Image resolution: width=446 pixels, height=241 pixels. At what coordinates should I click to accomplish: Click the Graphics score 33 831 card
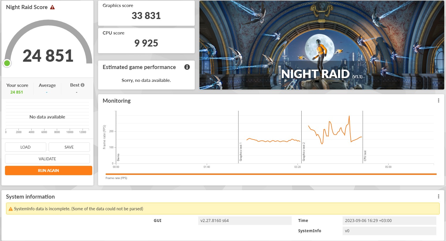tap(146, 13)
